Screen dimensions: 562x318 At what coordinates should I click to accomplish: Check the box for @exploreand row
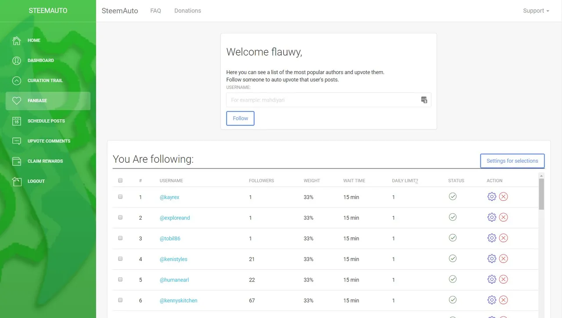[x=120, y=218]
